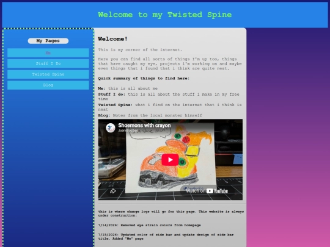
Task: Open the 'Shoemons with crayon' video title
Action: coord(144,126)
